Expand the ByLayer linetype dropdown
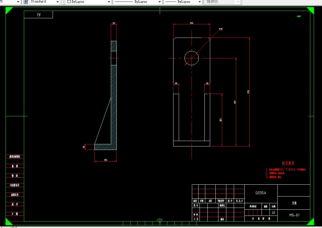Viewport: 322px width, 228px height. tap(159, 2)
